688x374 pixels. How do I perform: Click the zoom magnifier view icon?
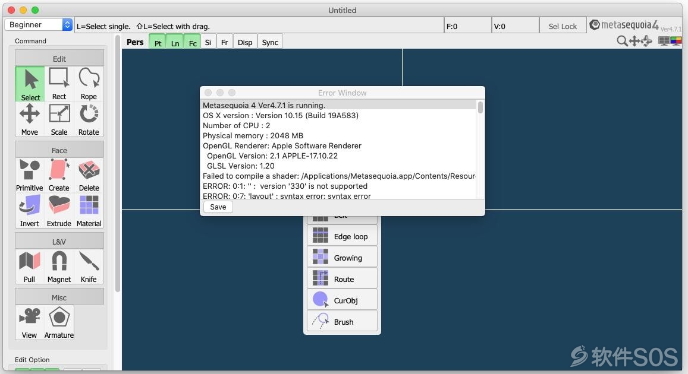pos(622,41)
